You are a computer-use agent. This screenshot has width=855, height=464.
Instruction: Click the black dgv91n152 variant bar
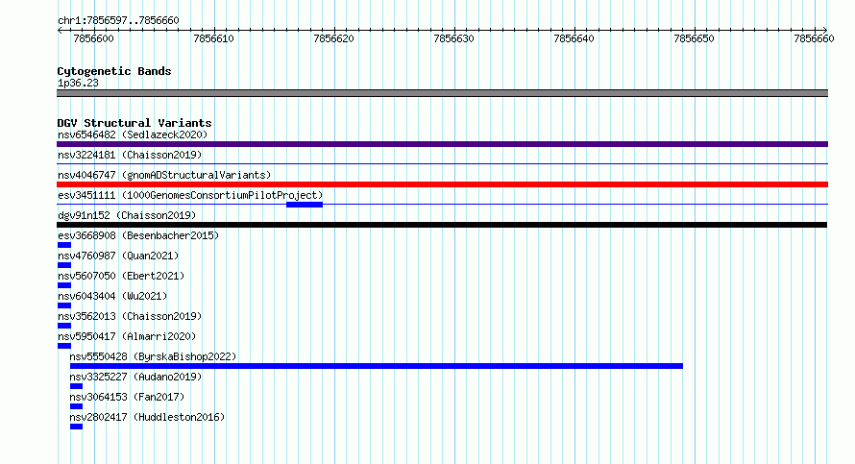pos(442,225)
